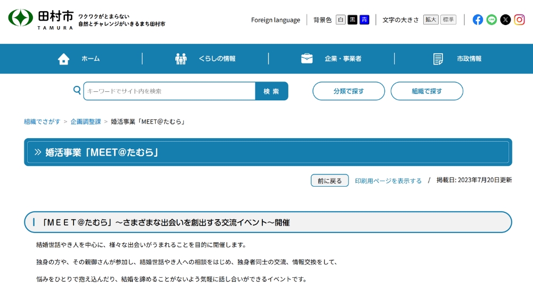Click the Tamura City logo
Image resolution: width=533 pixels, height=288 pixels.
coord(41,19)
